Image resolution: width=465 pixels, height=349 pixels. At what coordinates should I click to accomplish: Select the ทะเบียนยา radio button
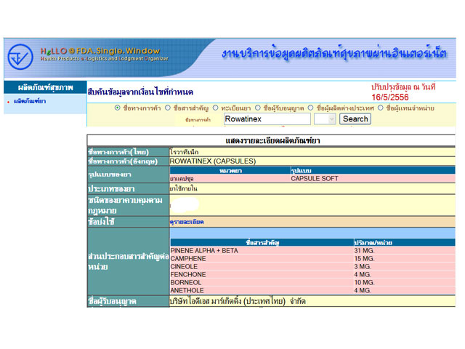pyautogui.click(x=216, y=108)
